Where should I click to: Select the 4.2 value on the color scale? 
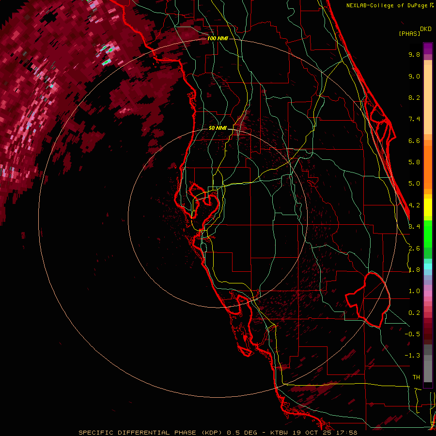coord(414,205)
